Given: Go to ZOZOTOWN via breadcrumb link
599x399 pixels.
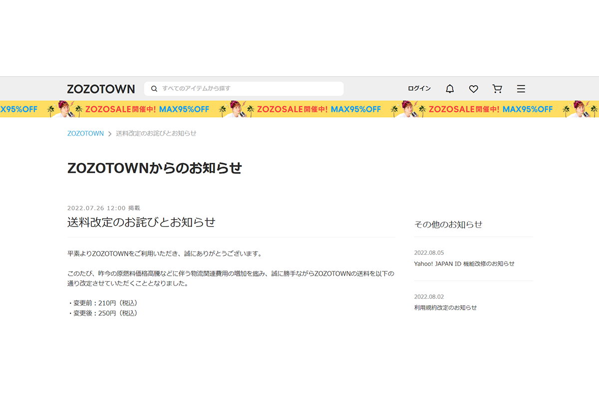Looking at the screenshot, I should (85, 134).
